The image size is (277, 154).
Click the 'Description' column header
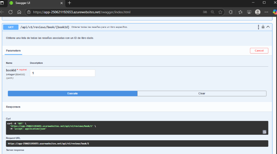[x=36, y=63]
